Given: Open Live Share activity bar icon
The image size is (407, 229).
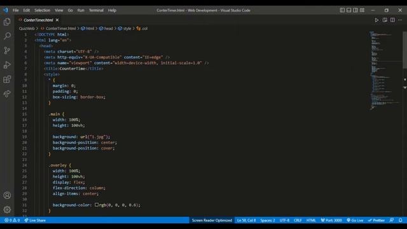Looking at the screenshot, I should click(7, 94).
